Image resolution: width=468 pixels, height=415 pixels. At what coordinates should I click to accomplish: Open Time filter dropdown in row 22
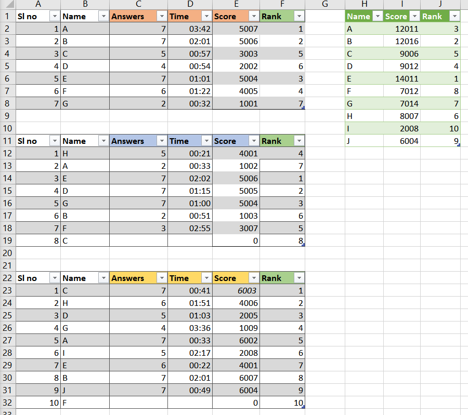206,278
